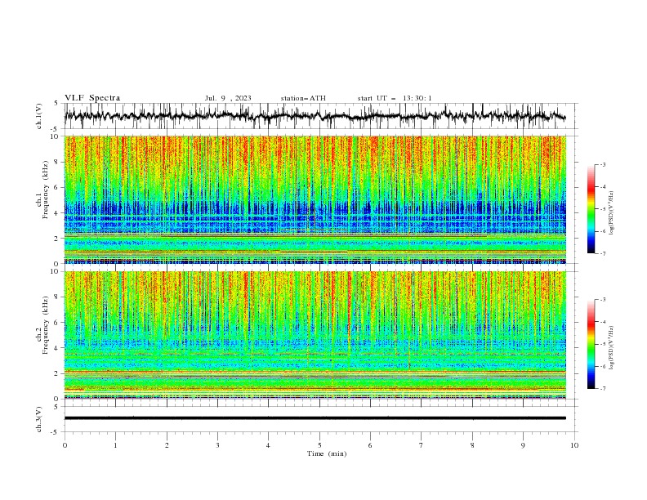Click the "start UT = 13:30: 1" header text
Image resolution: width=647 pixels, height=500 pixels.
coord(395,98)
